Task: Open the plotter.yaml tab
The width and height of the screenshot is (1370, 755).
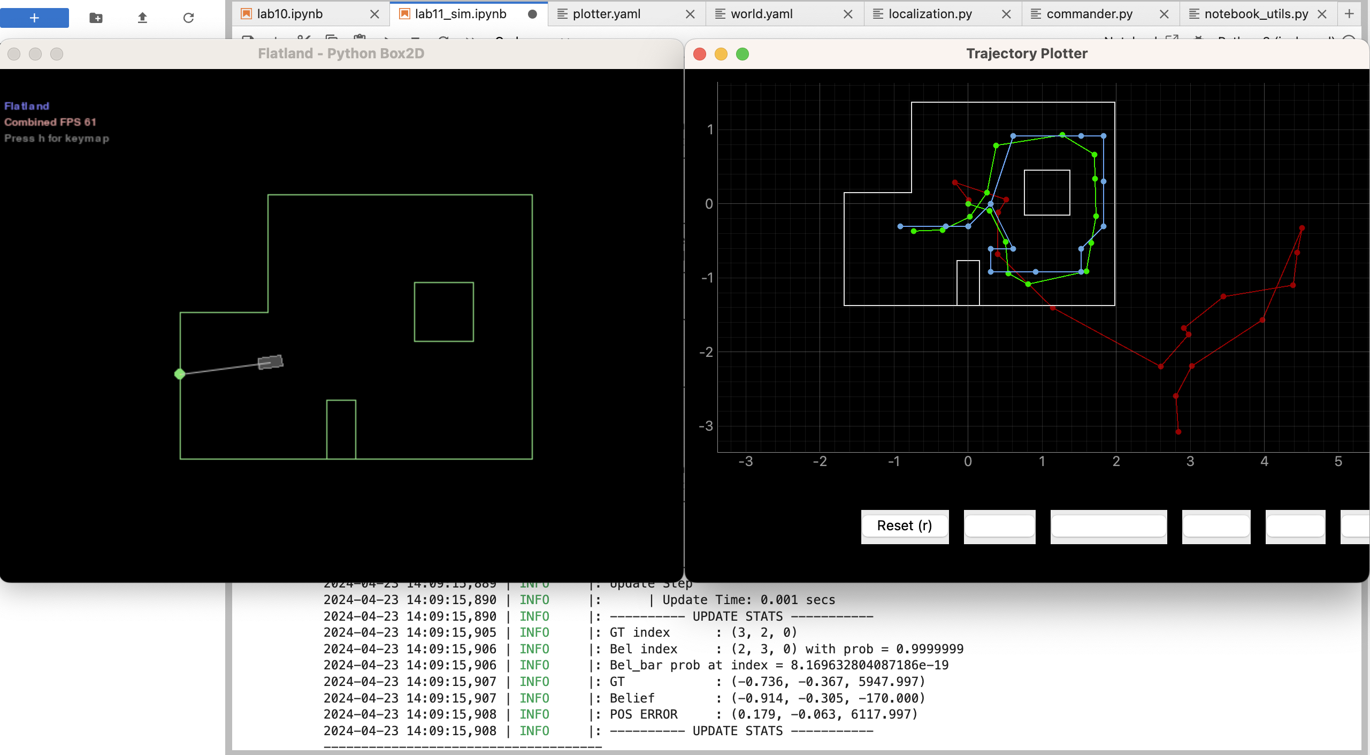Action: 606,14
